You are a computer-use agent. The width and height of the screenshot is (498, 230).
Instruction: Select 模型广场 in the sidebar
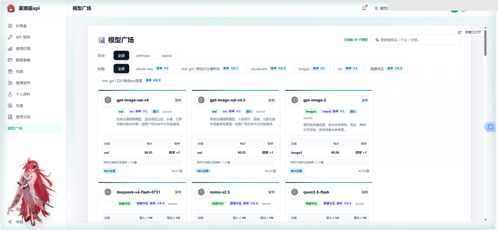coord(33,128)
